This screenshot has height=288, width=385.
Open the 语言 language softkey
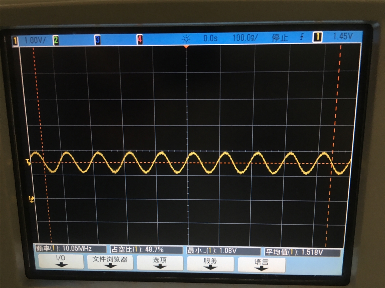[x=261, y=265]
